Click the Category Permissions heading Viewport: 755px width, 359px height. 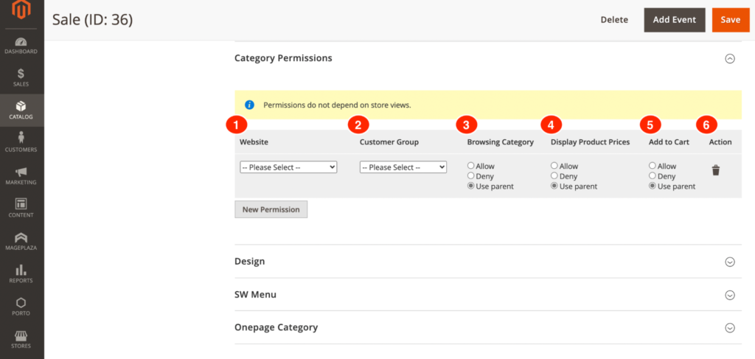click(x=283, y=57)
